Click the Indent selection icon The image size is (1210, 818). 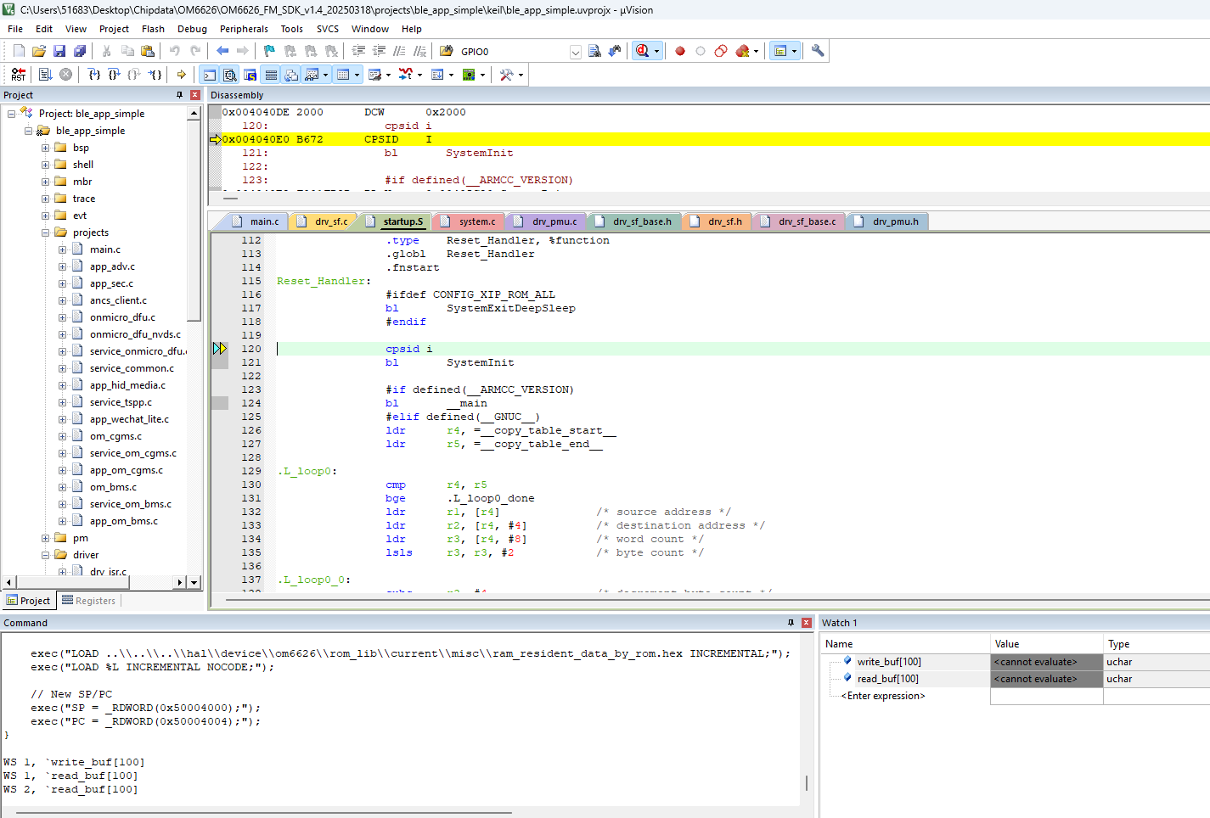tap(358, 51)
